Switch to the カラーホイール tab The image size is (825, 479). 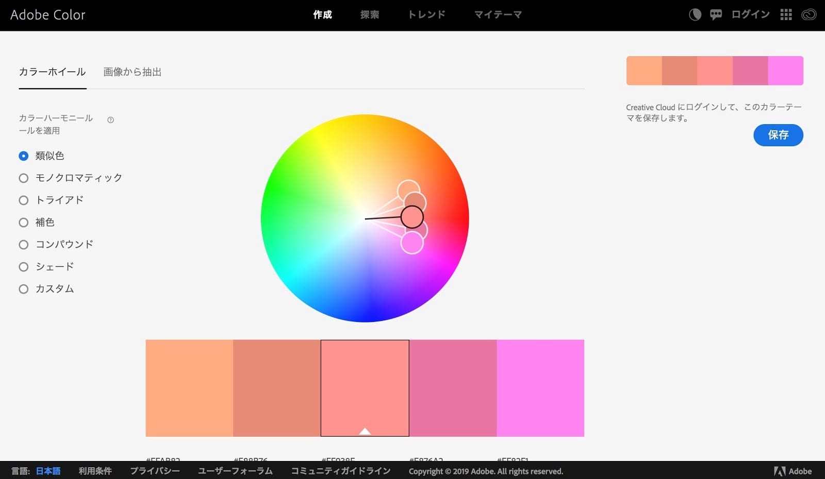tap(53, 72)
